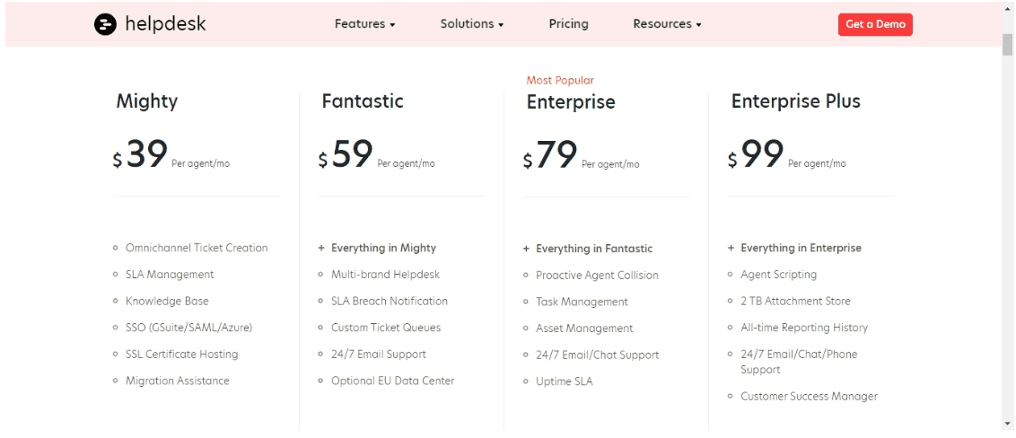Select the Enterprise plan heading
The width and height of the screenshot is (1016, 438).
pyautogui.click(x=571, y=102)
